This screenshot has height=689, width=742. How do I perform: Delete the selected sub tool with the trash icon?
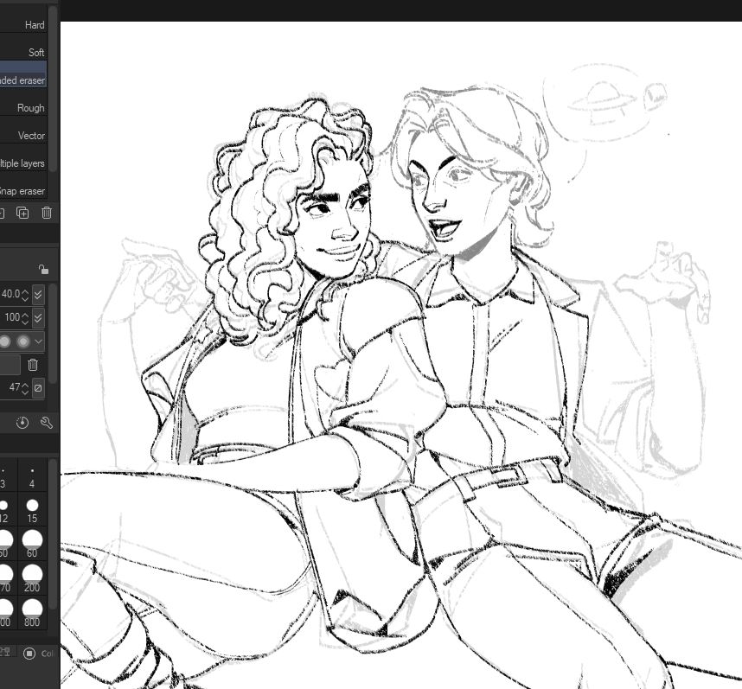(47, 213)
